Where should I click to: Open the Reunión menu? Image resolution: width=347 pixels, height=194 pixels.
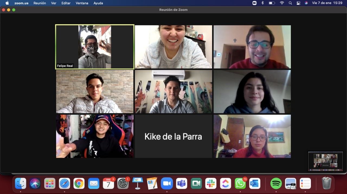40,3
